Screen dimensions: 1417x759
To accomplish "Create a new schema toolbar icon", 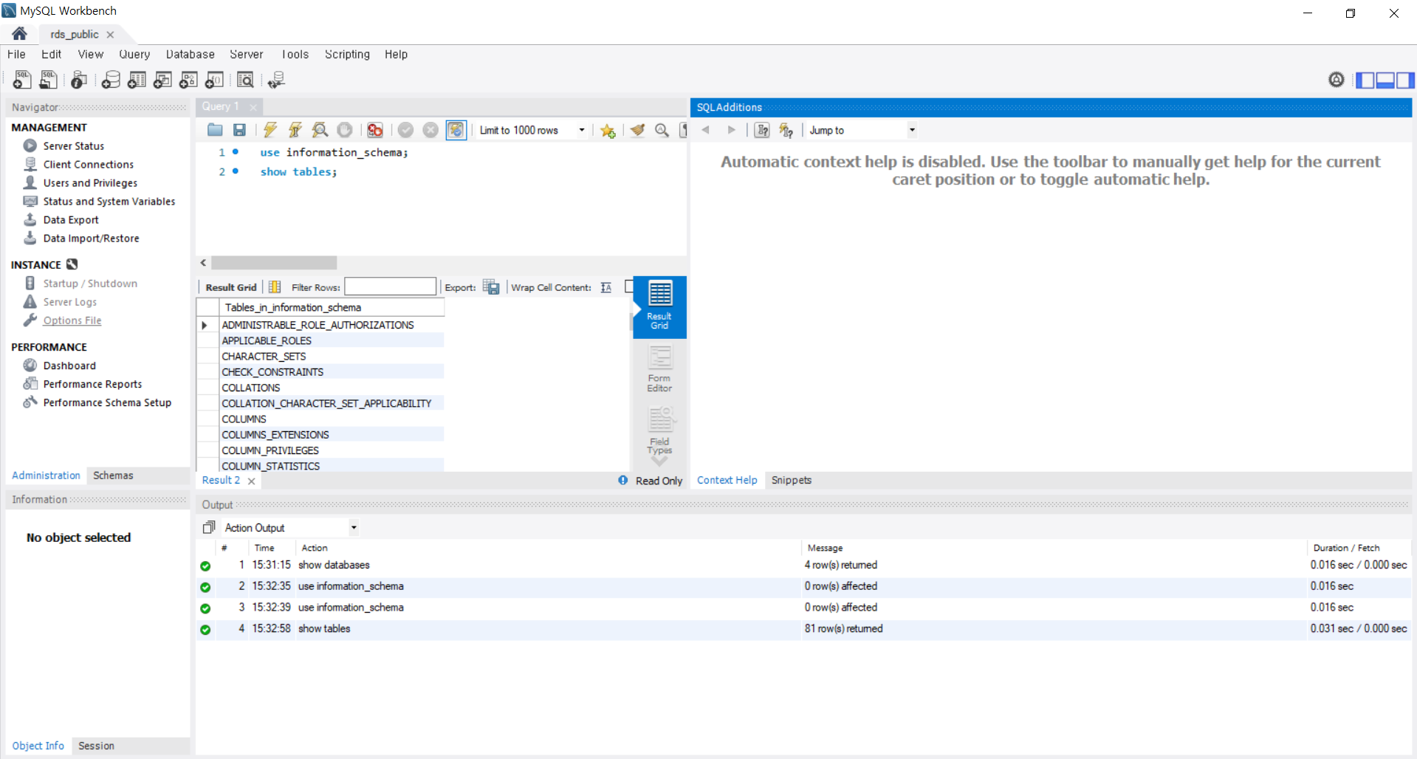I will click(111, 80).
